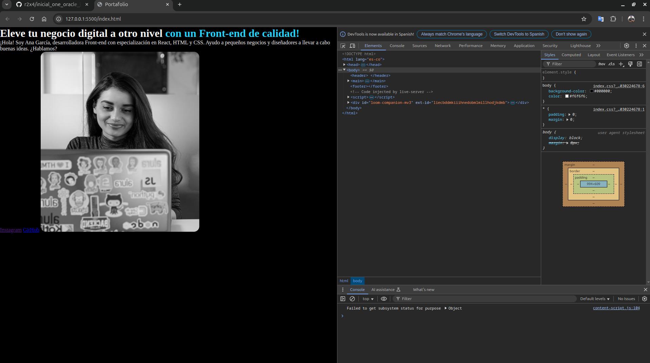The width and height of the screenshot is (650, 363).
Task: Open a new browser tab
Action: (180, 4)
